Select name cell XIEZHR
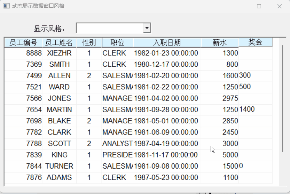 click(x=59, y=53)
